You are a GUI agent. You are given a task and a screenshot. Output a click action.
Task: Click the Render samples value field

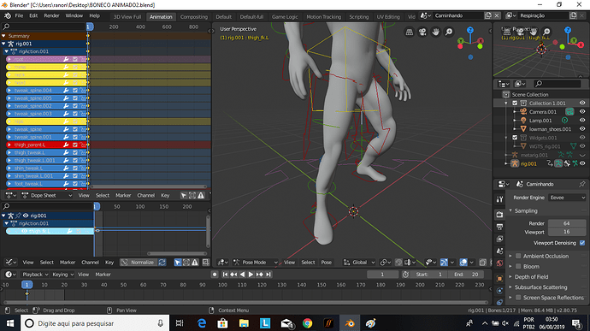tap(567, 223)
